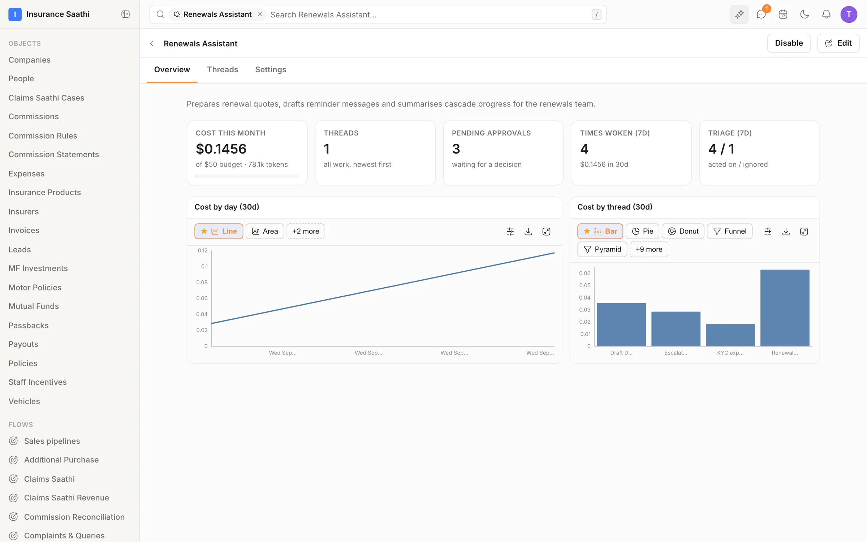Screen dimensions: 867x542
Task: Toggle dark mode moon icon
Action: (x=805, y=14)
